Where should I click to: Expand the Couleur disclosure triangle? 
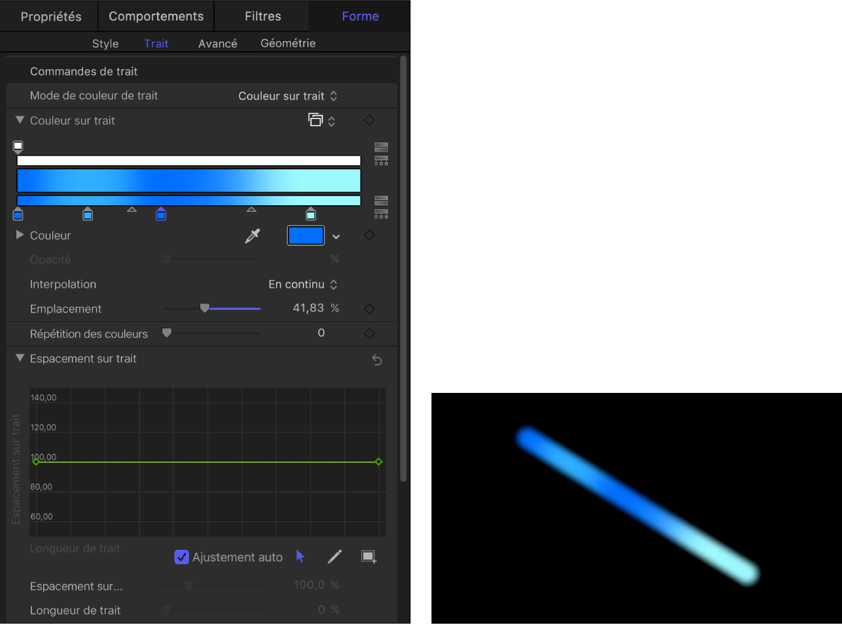pyautogui.click(x=20, y=235)
